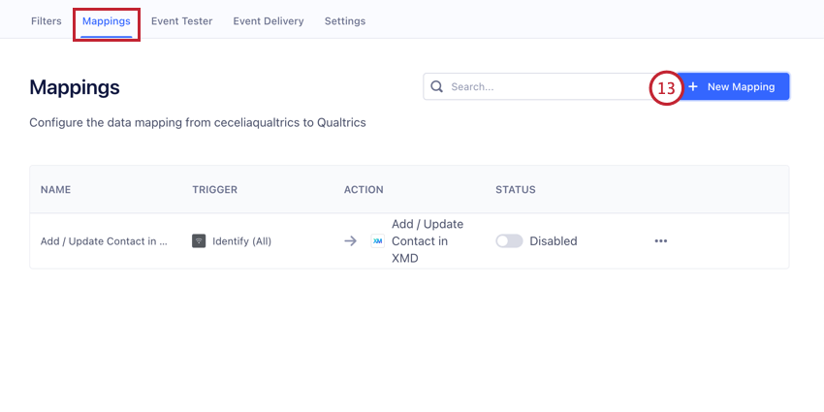Click the Identify trigger source icon
This screenshot has width=824, height=412.
click(x=199, y=241)
